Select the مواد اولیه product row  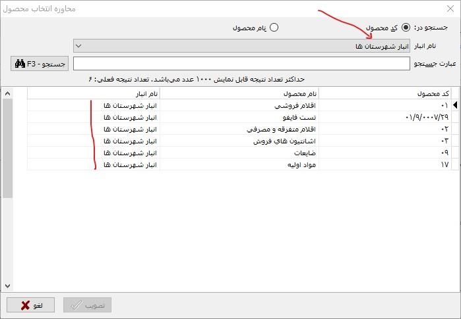[x=239, y=164]
